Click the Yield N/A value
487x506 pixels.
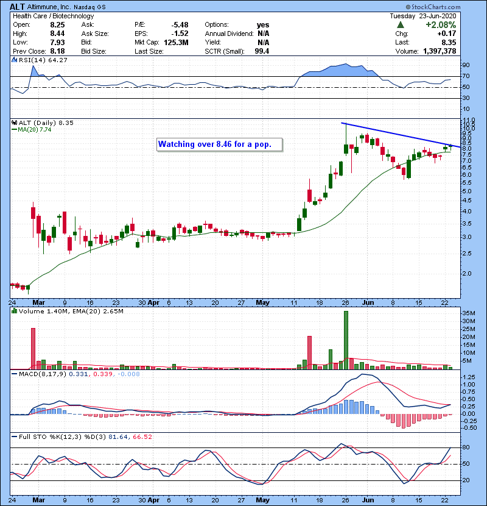point(264,43)
